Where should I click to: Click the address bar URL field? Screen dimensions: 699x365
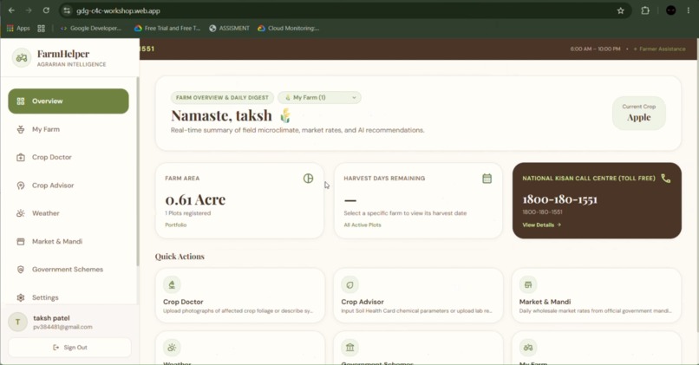coord(345,10)
